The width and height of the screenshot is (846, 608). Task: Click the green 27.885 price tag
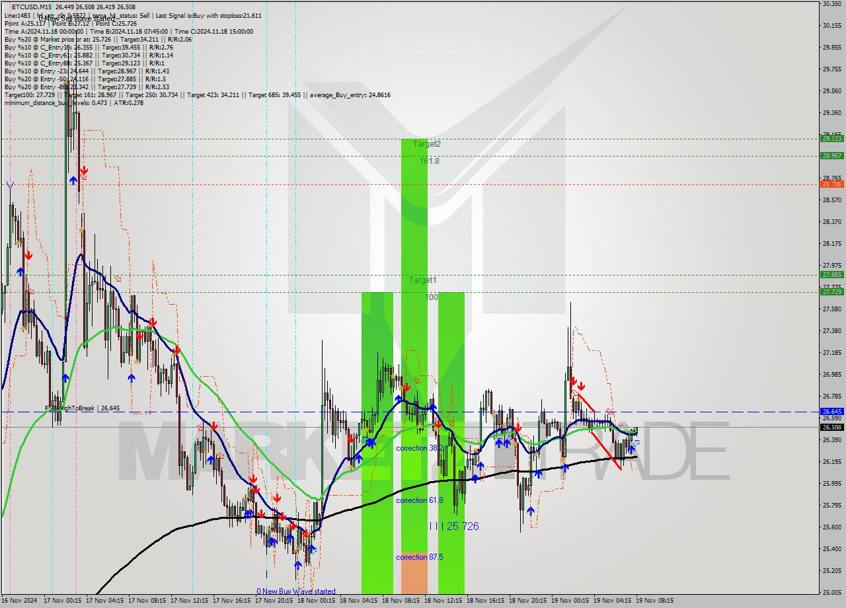coord(831,275)
